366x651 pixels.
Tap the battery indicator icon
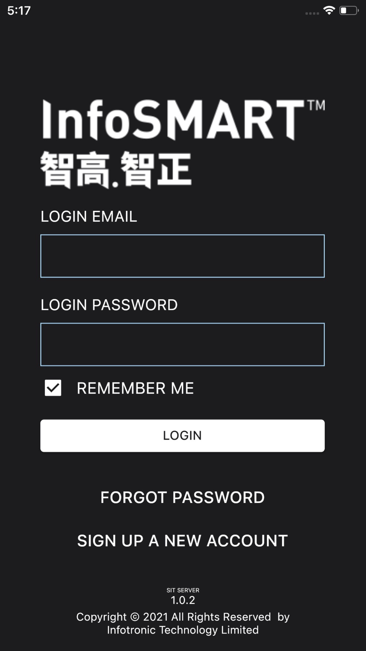coord(349,11)
